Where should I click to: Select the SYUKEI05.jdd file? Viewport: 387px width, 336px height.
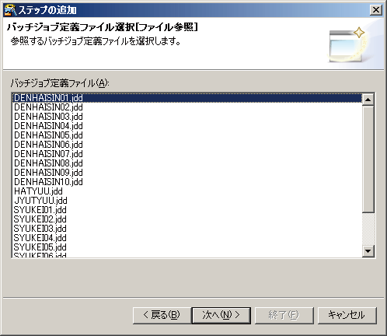(x=187, y=247)
